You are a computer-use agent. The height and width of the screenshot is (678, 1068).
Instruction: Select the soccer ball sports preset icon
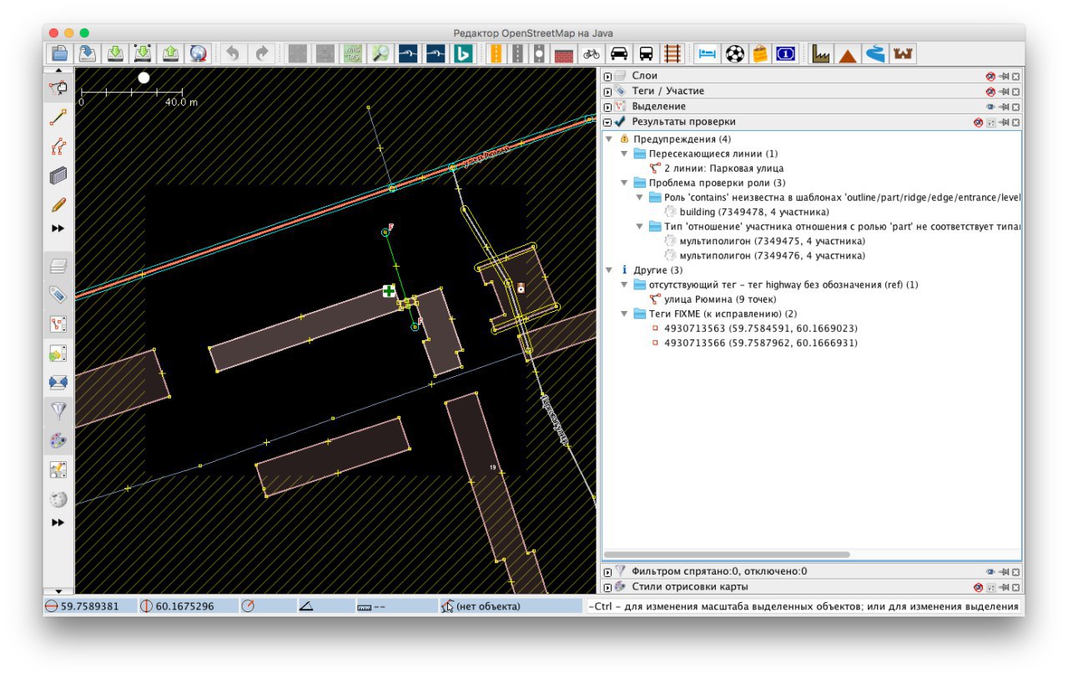pyautogui.click(x=734, y=54)
